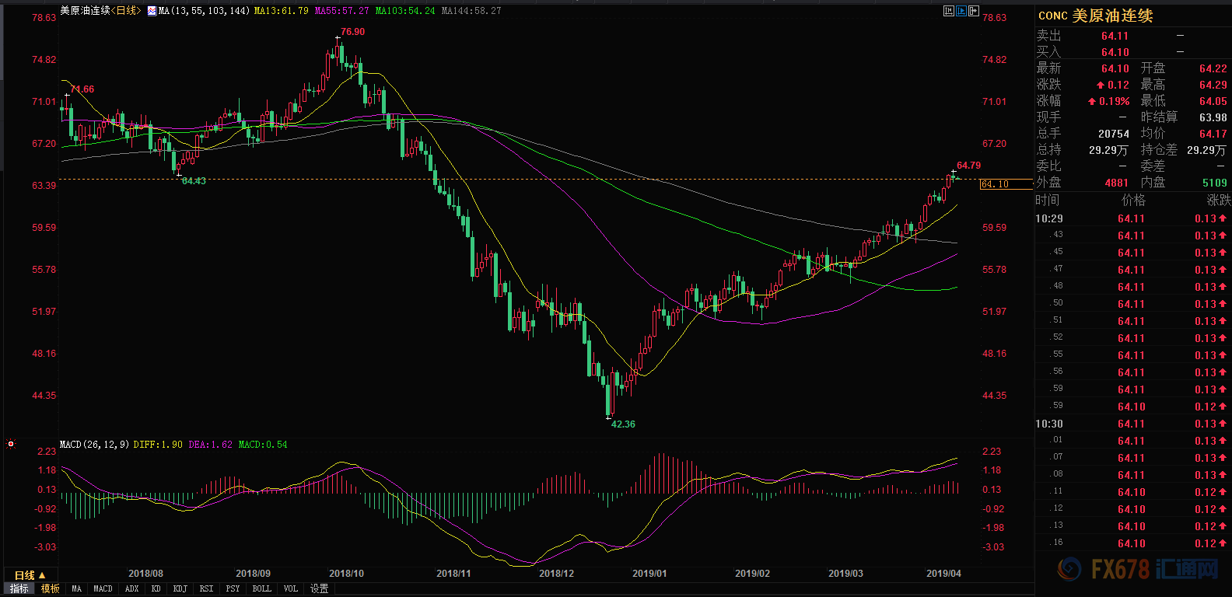
Task: Switch to the 模板 tab
Action: [x=51, y=588]
